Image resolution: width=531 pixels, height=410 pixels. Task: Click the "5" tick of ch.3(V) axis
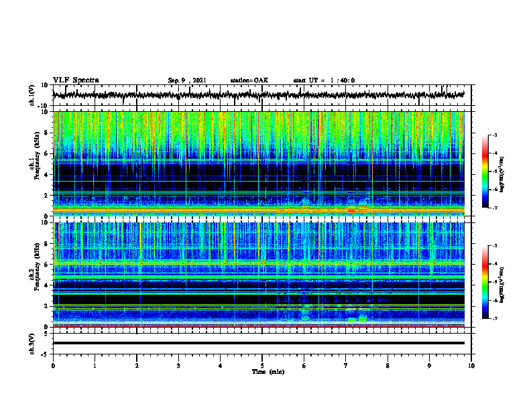point(46,334)
